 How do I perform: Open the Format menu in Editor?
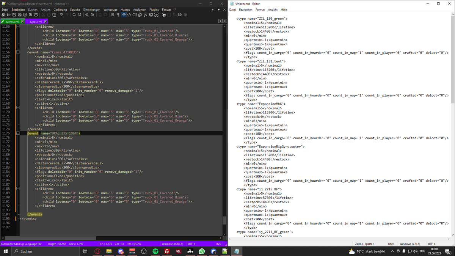click(260, 9)
